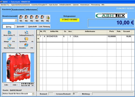Click Artikelname column header

pyautogui.click(x=90, y=32)
